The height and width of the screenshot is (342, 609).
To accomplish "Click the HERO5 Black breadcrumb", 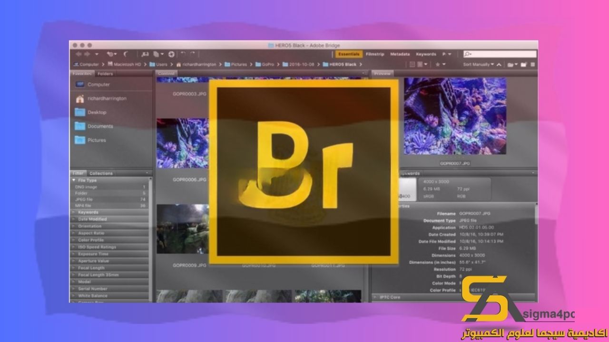I will [x=339, y=64].
